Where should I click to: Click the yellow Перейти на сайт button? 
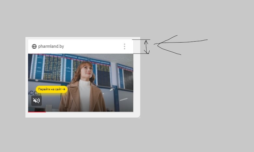coord(52,89)
